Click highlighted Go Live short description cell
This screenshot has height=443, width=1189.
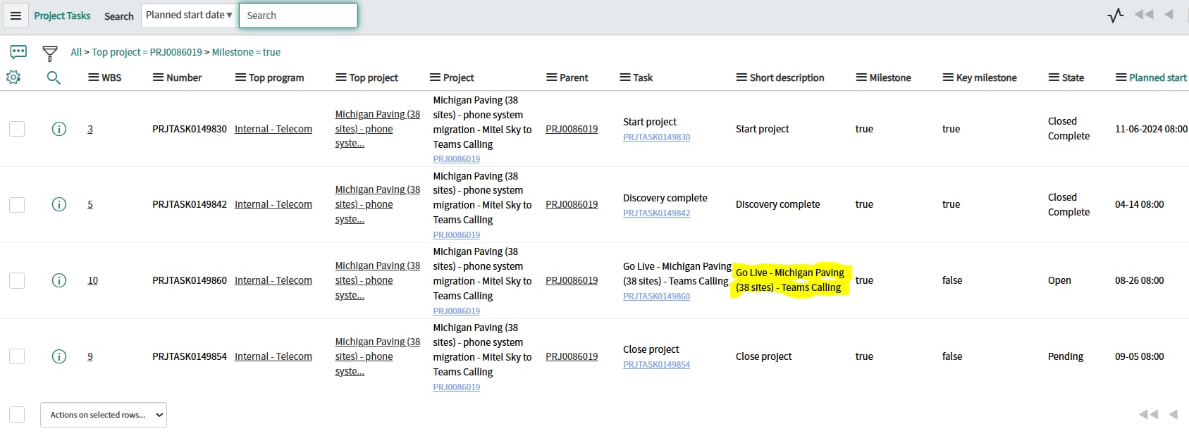point(790,280)
